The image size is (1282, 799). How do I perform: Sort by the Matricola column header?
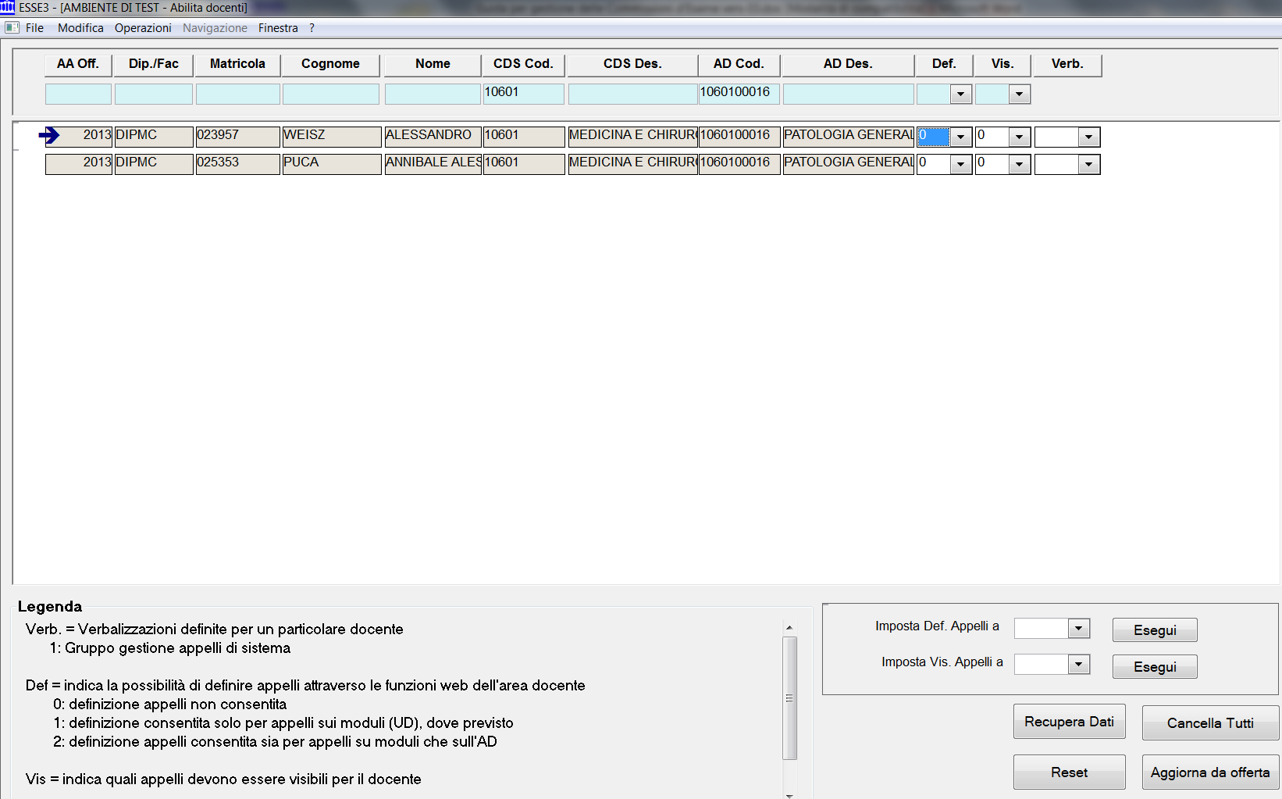(237, 64)
